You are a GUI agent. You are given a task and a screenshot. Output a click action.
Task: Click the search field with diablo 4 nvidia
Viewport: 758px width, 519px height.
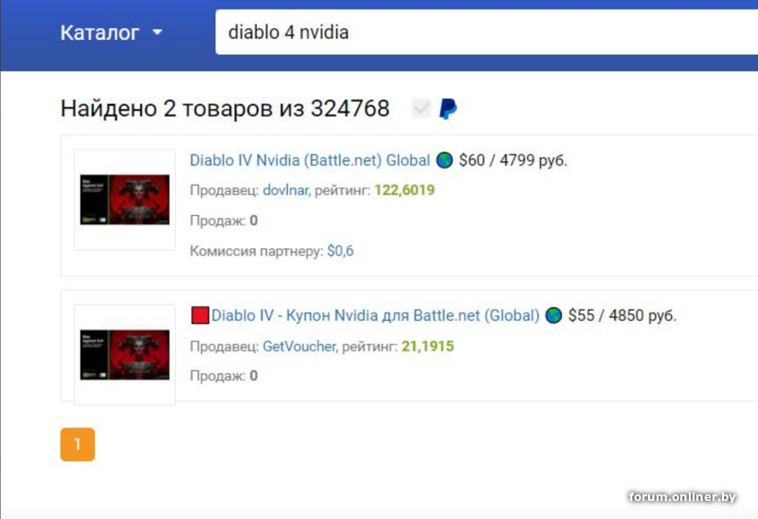487,32
